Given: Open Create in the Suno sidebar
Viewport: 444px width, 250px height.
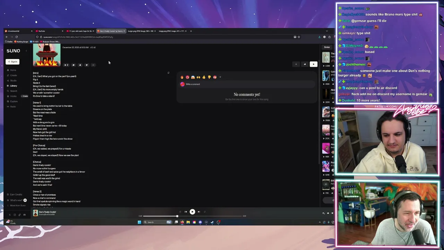Looking at the screenshot, I should click(12, 75).
